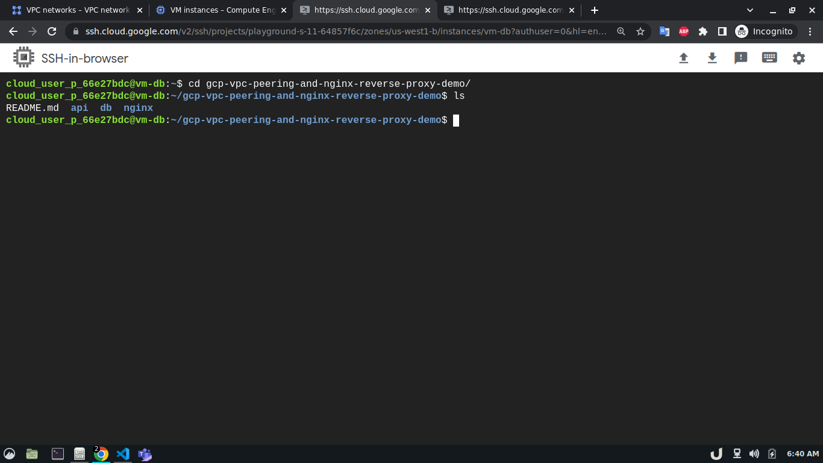823x463 pixels.
Task: Click the Chrome taskbar icon
Action: [101, 454]
